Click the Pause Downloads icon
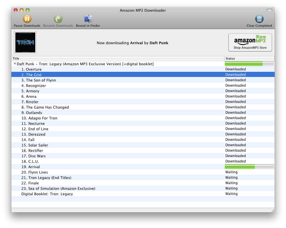 point(27,19)
